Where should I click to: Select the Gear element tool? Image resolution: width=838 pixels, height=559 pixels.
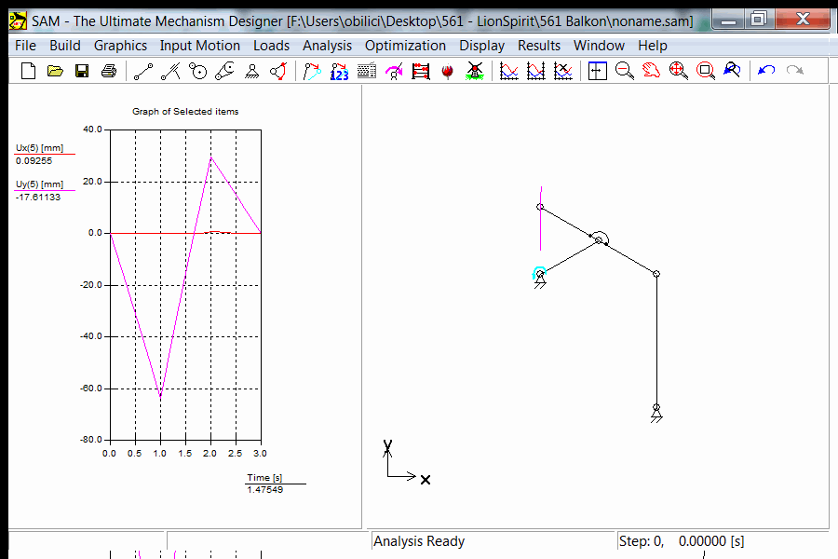(197, 71)
